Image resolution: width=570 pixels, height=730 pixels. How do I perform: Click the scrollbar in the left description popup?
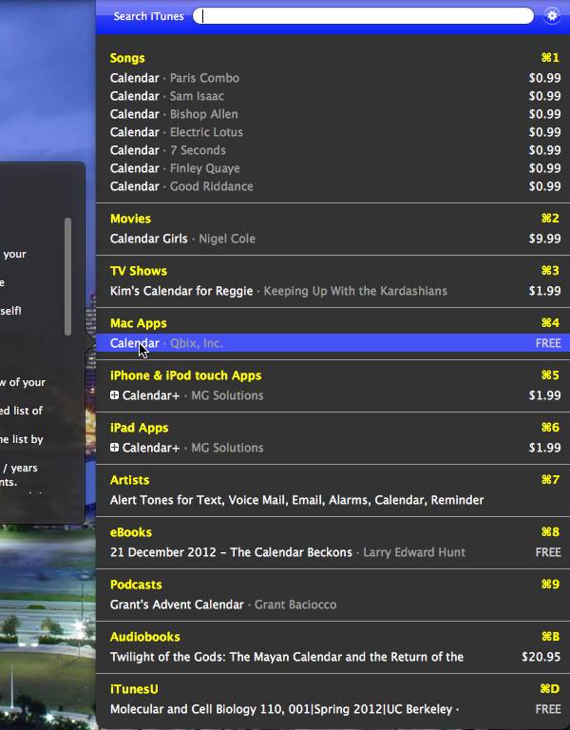[68, 277]
